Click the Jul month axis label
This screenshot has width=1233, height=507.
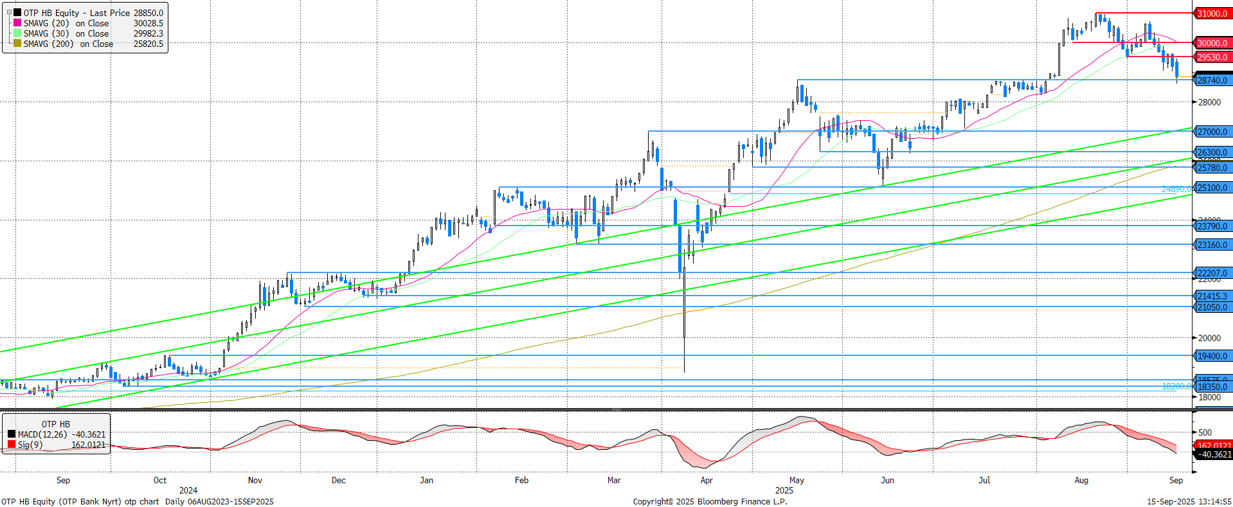coord(984,480)
